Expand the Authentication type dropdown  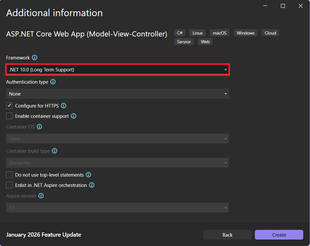tap(117, 94)
